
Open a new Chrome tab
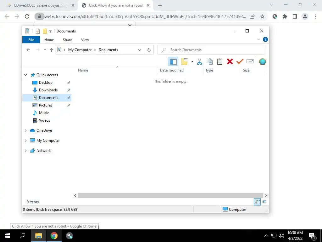160,6
